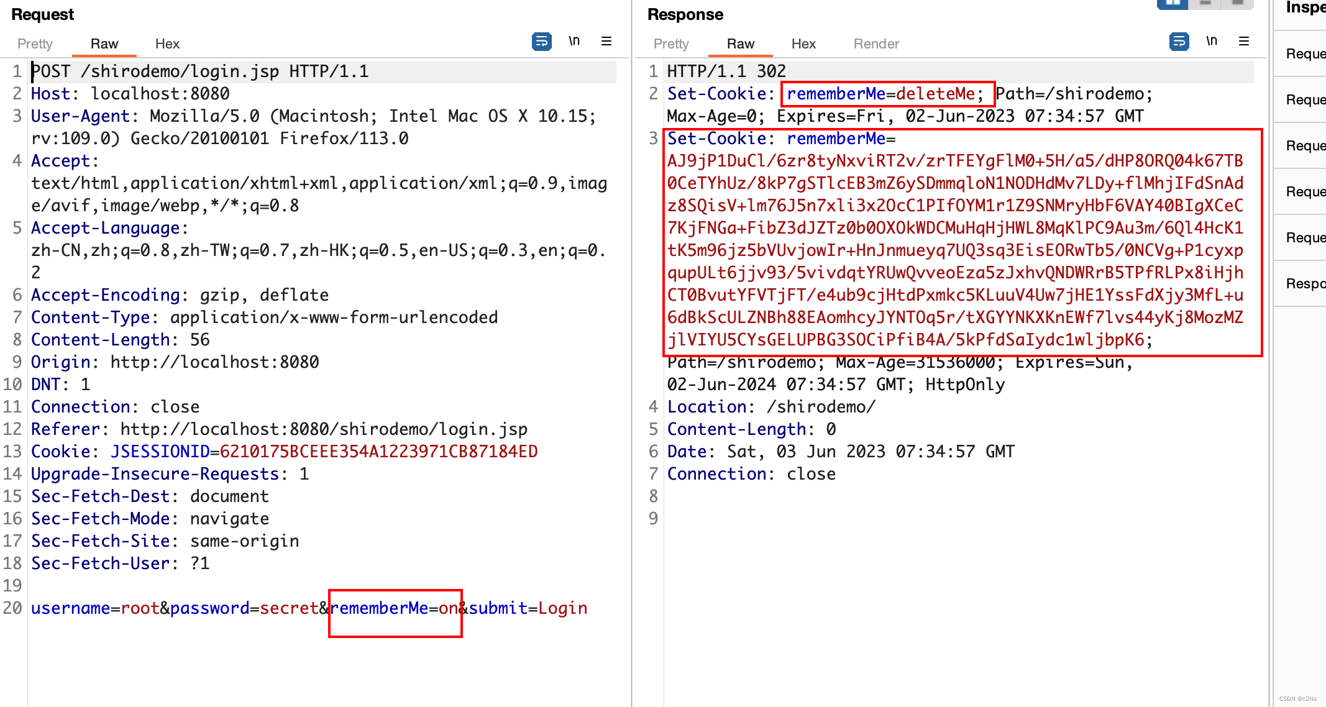Click Sec-Fetch-Dest: document header
The image size is (1326, 707).
[150, 496]
